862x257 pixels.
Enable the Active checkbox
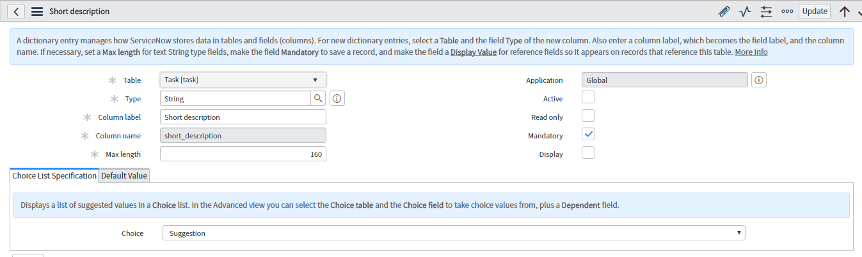(x=588, y=98)
